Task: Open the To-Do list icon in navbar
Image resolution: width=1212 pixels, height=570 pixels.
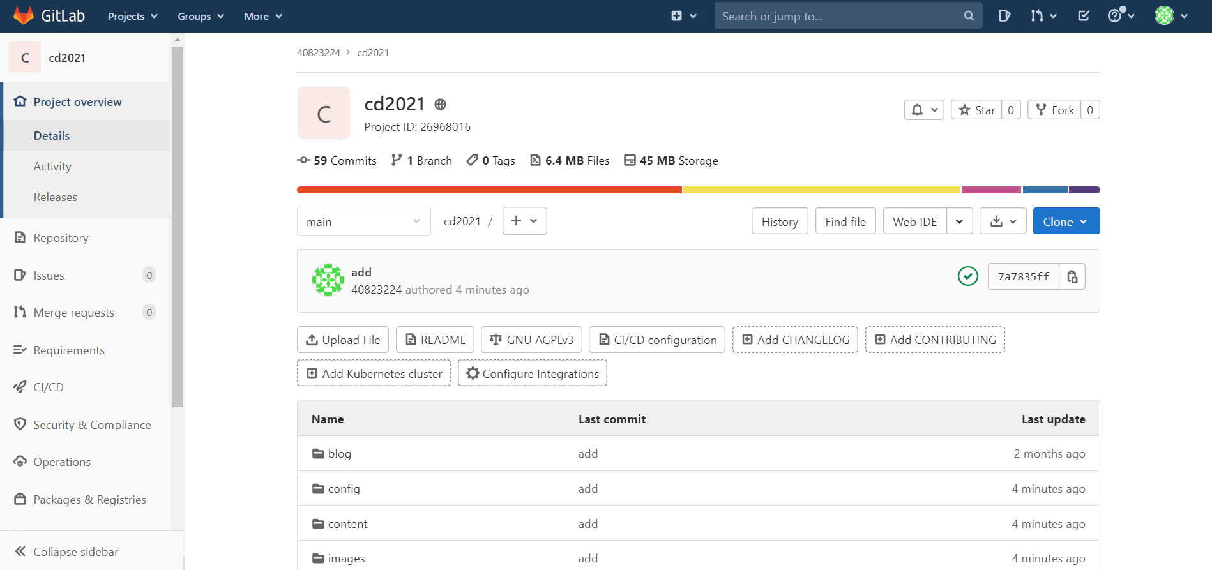Action: pos(1084,16)
